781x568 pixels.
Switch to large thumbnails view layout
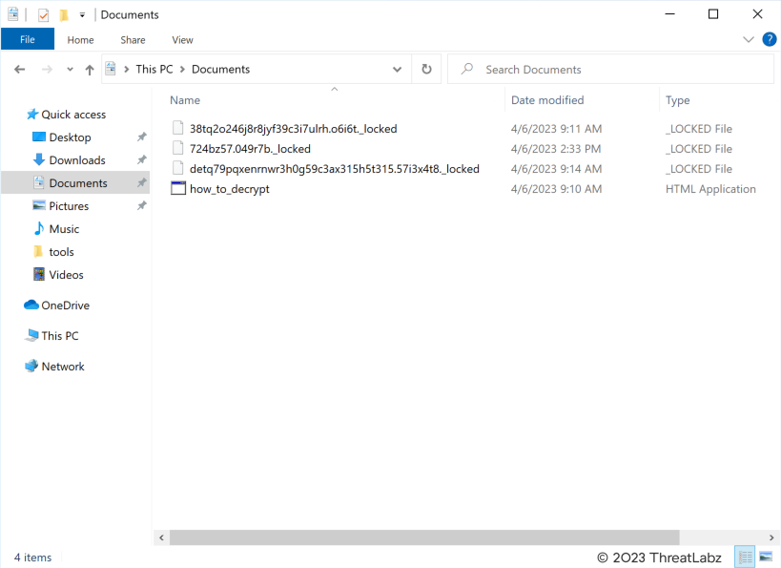point(766,557)
